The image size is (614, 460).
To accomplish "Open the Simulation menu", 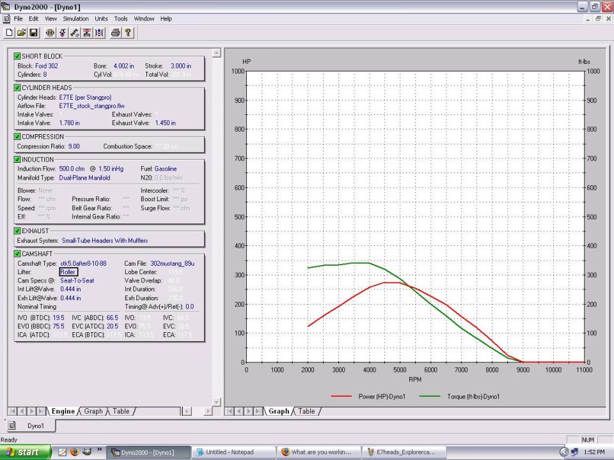I will (75, 19).
